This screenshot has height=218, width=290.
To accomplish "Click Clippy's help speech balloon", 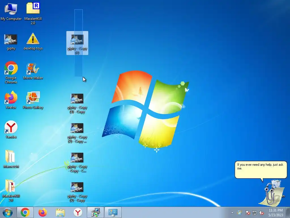I will point(261,170).
